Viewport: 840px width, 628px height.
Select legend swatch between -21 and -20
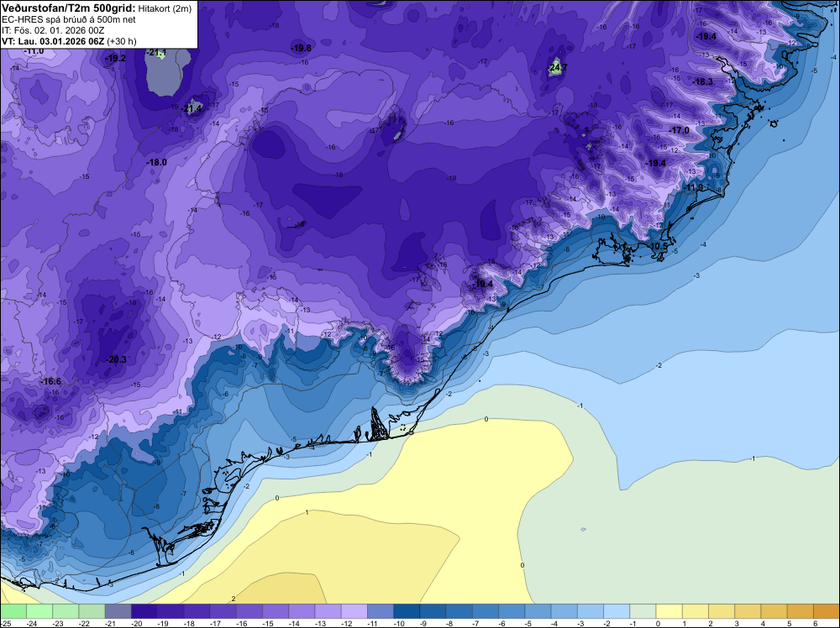(x=118, y=611)
